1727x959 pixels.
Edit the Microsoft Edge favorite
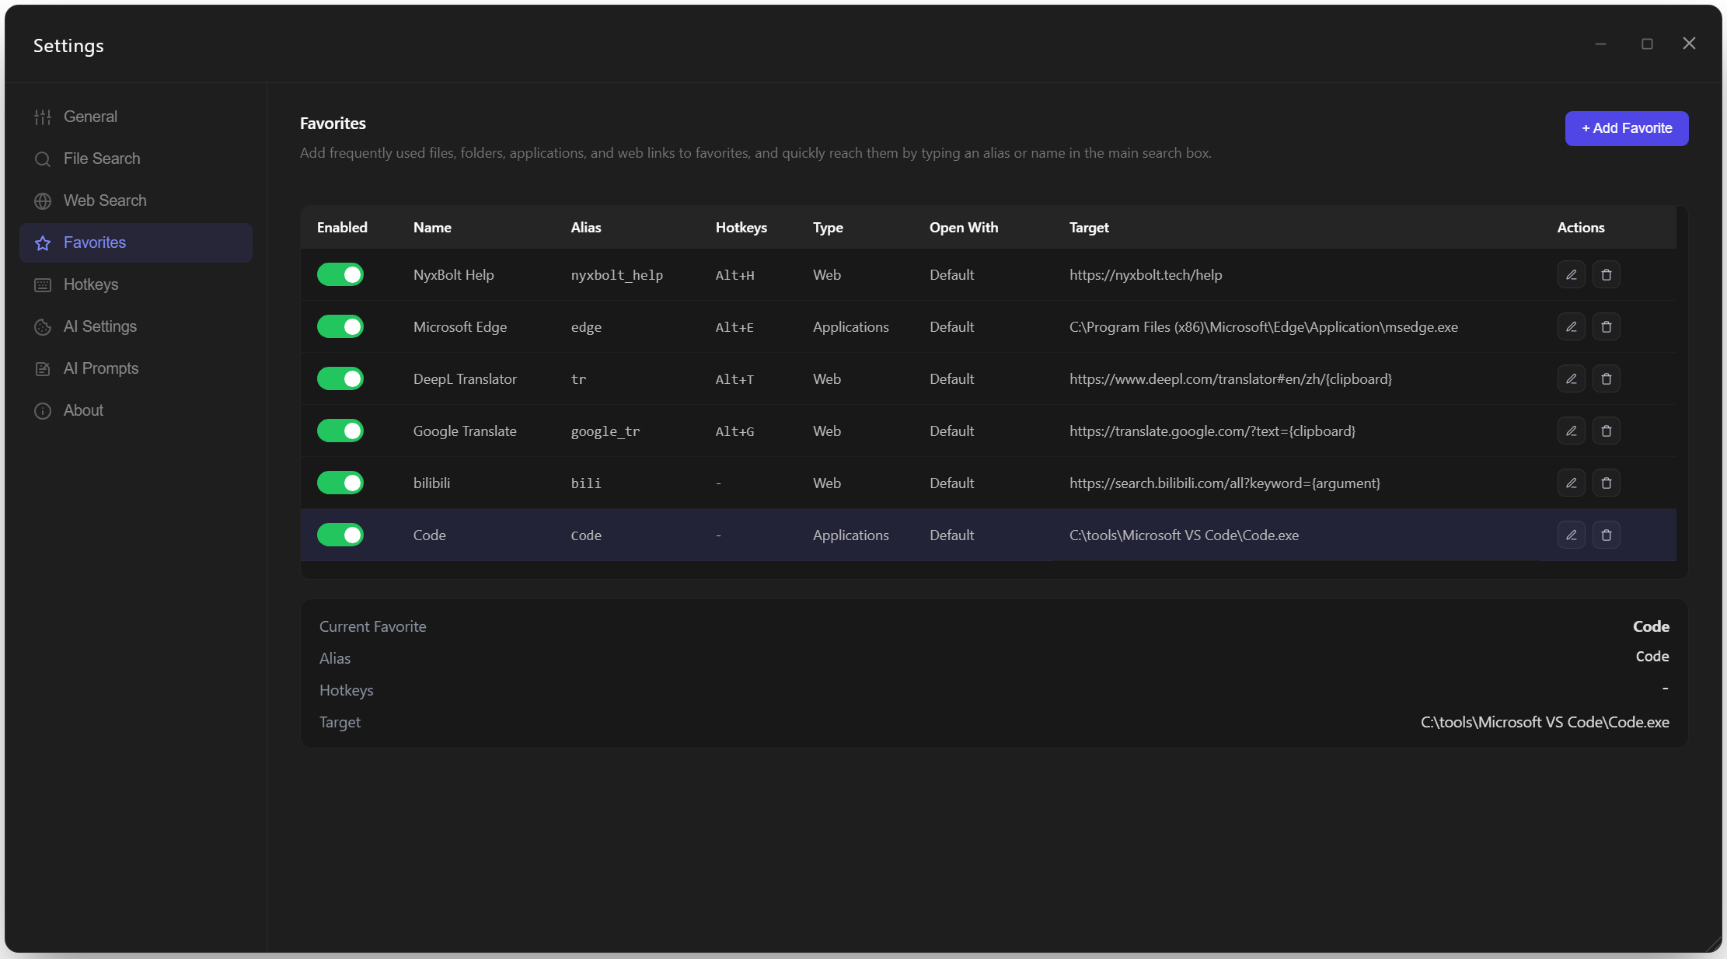pyautogui.click(x=1571, y=327)
